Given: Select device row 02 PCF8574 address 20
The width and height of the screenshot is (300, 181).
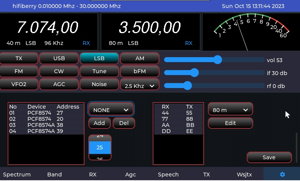Looking at the screenshot, I should 46,119.
